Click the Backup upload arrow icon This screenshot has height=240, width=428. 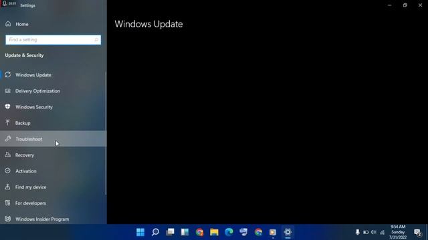pos(7,123)
